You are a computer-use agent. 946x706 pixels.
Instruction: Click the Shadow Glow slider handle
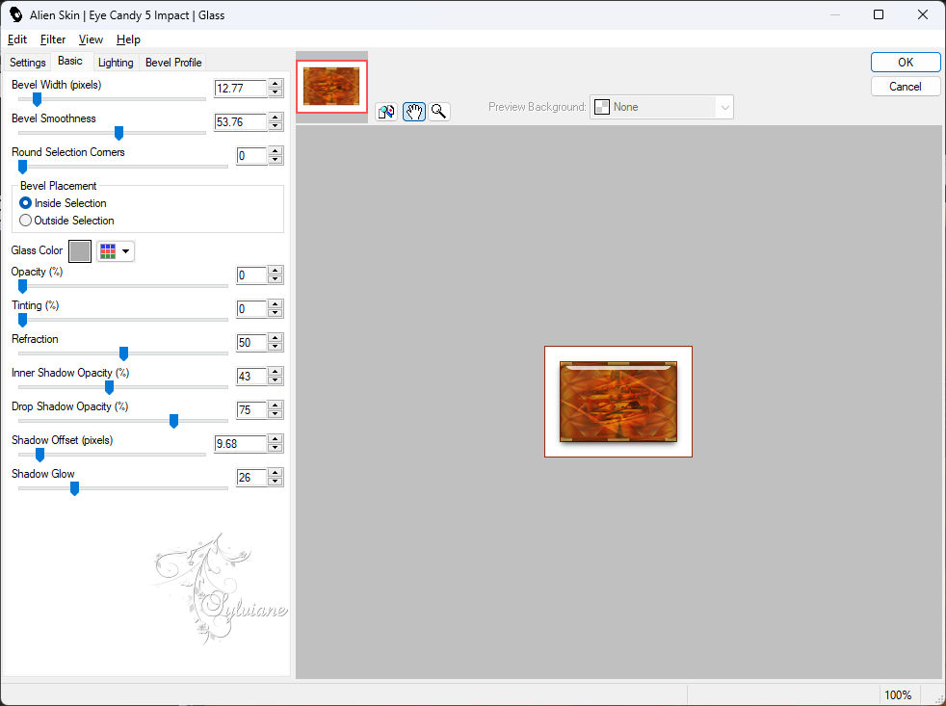(x=75, y=488)
